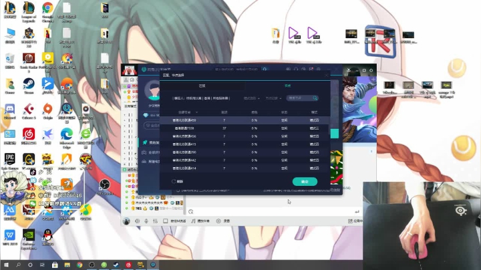Viewport: 481px width, 270px height.
Task: Click the microphone icon in the voice chat toolbar
Action: [146, 221]
